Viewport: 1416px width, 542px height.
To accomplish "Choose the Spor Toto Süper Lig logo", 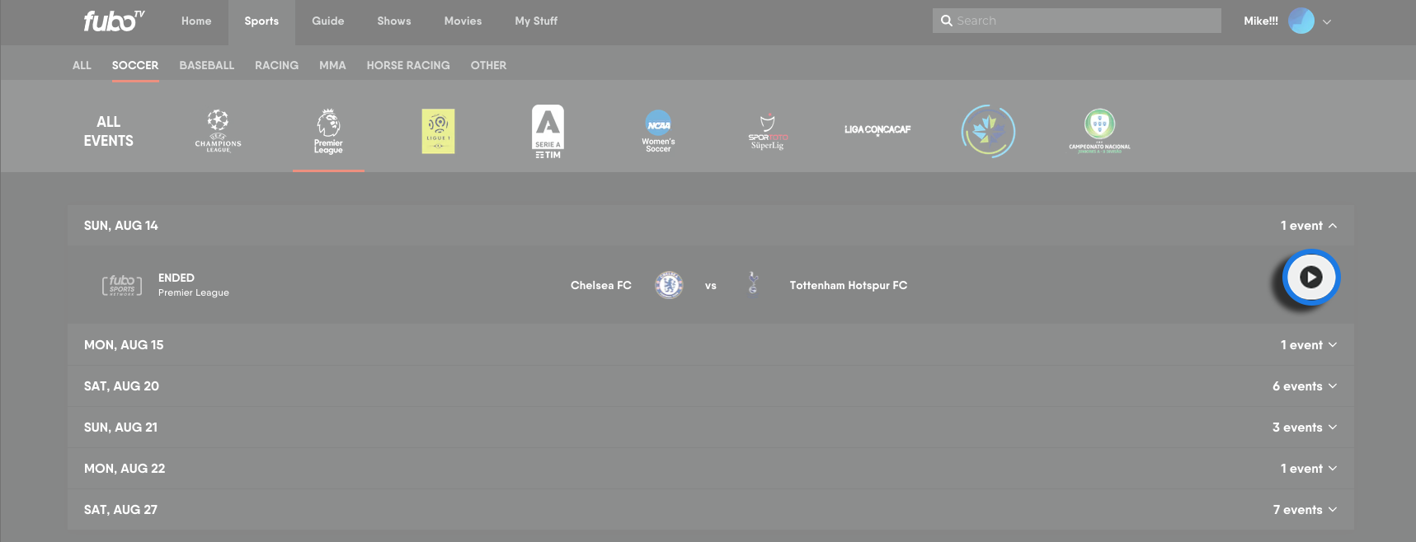I will [x=768, y=132].
